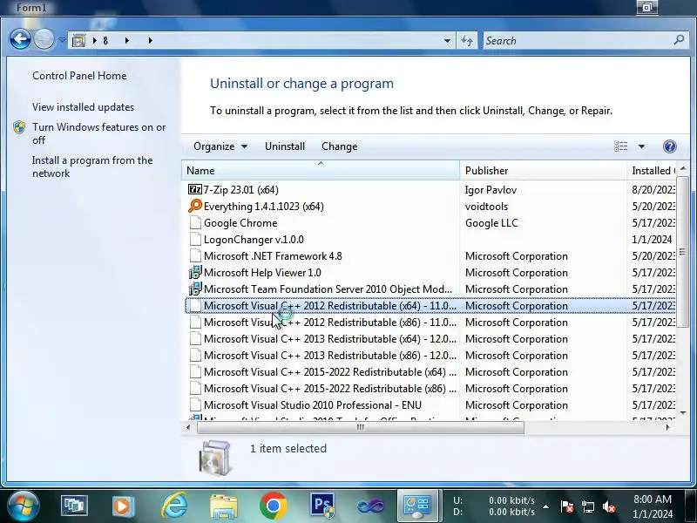Click the network tray icon

coord(587,506)
